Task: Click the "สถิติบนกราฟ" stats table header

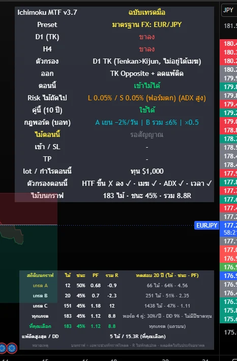Action: pyautogui.click(x=40, y=275)
